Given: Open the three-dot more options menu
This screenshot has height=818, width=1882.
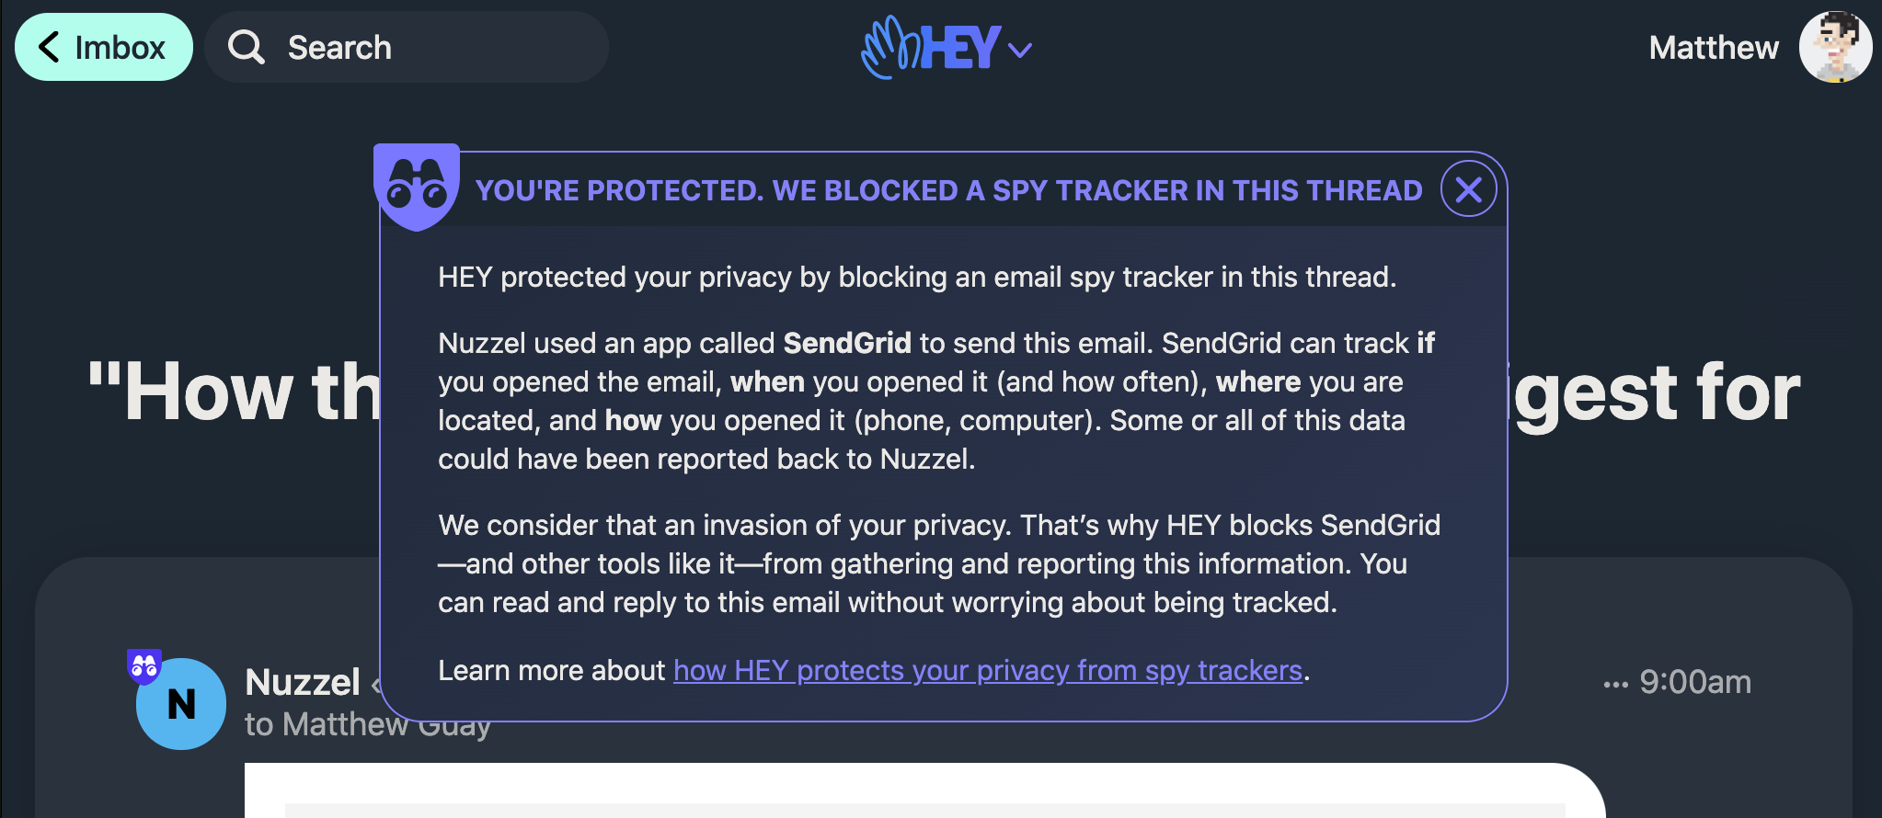Looking at the screenshot, I should pos(1615,684).
